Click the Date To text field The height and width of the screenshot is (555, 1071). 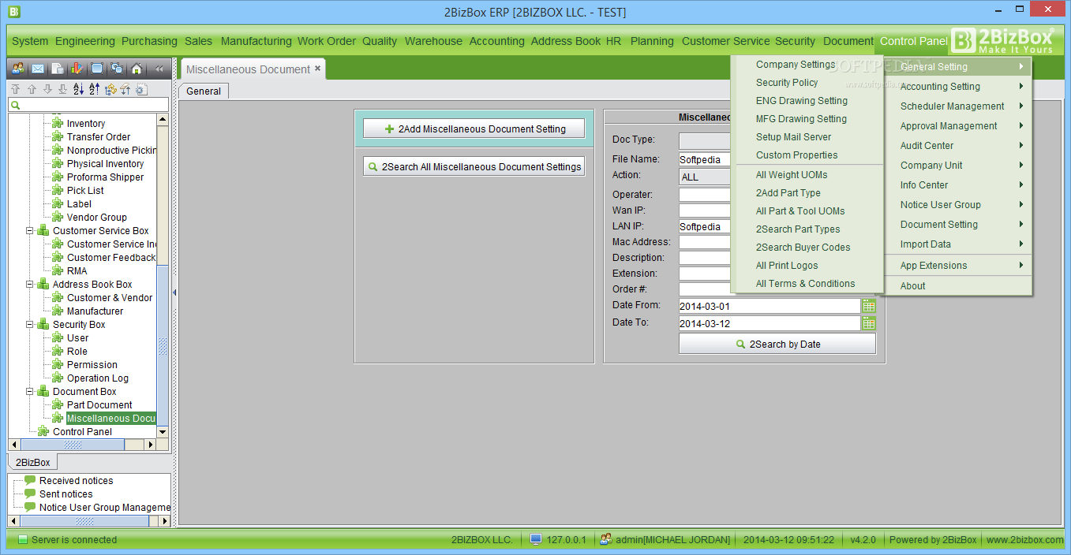pyautogui.click(x=770, y=323)
